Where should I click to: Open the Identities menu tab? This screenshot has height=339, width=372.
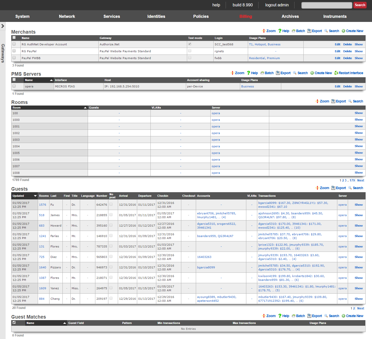[x=156, y=16]
